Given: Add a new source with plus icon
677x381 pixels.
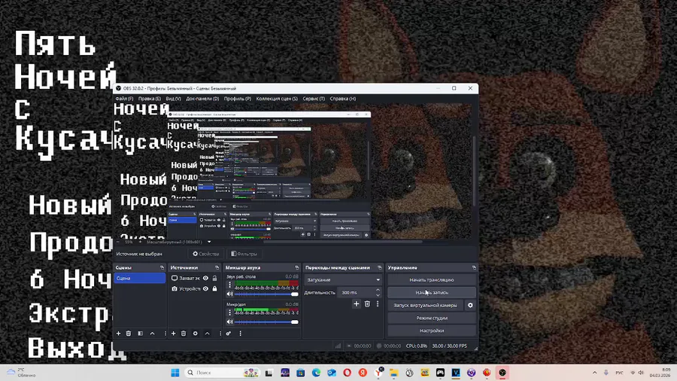Looking at the screenshot, I should coord(174,334).
